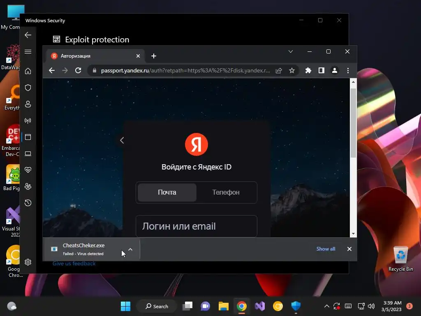The height and width of the screenshot is (316, 421).
Task: Open Chrome three-dot menu
Action: coord(348,70)
